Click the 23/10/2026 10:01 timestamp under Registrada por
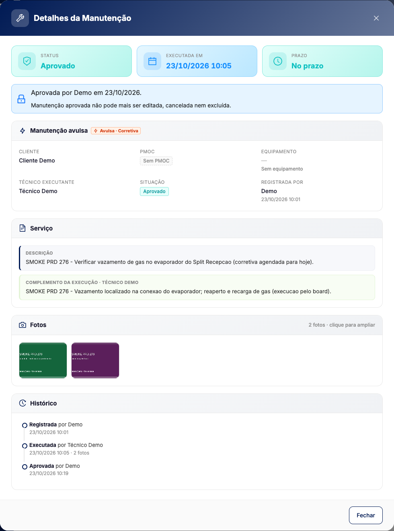 pos(281,200)
